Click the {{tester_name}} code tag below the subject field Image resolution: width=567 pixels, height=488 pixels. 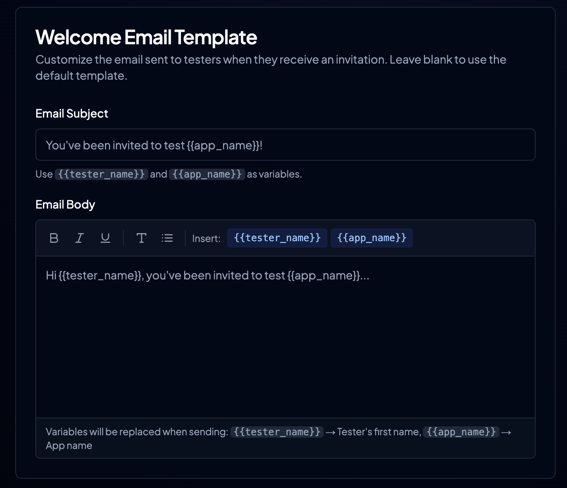[x=101, y=174]
